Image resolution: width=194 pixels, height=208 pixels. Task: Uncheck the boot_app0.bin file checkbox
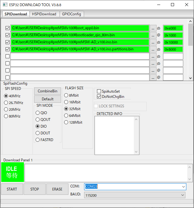8,28
